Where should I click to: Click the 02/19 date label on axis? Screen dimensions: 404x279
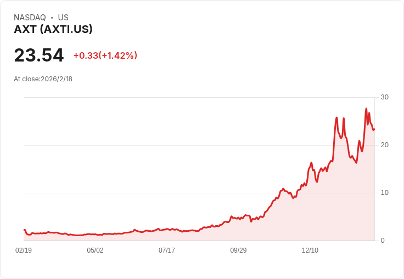(24, 250)
